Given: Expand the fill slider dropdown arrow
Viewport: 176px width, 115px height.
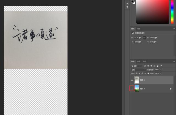Looking at the screenshot, I should 161,74.
